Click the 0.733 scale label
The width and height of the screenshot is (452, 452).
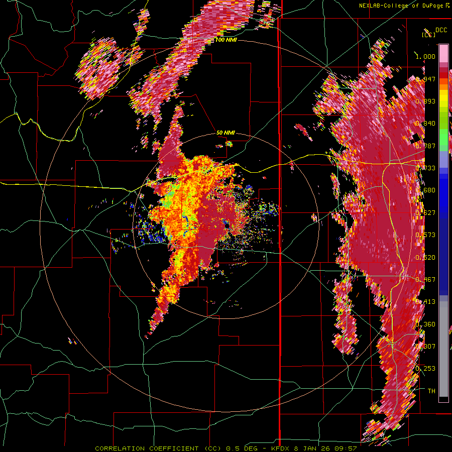425,168
